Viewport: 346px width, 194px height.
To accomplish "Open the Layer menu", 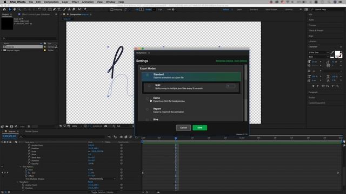I will pos(65,2).
